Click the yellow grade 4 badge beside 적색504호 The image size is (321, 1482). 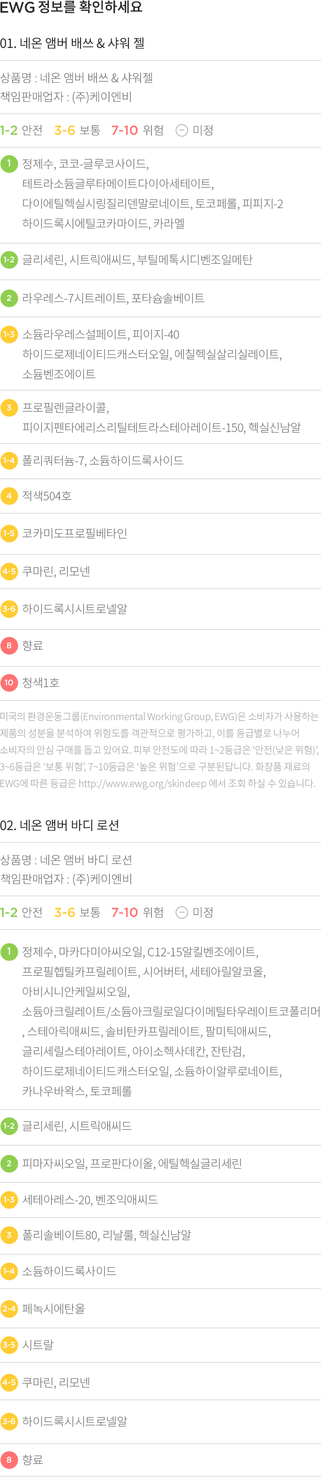tap(9, 495)
